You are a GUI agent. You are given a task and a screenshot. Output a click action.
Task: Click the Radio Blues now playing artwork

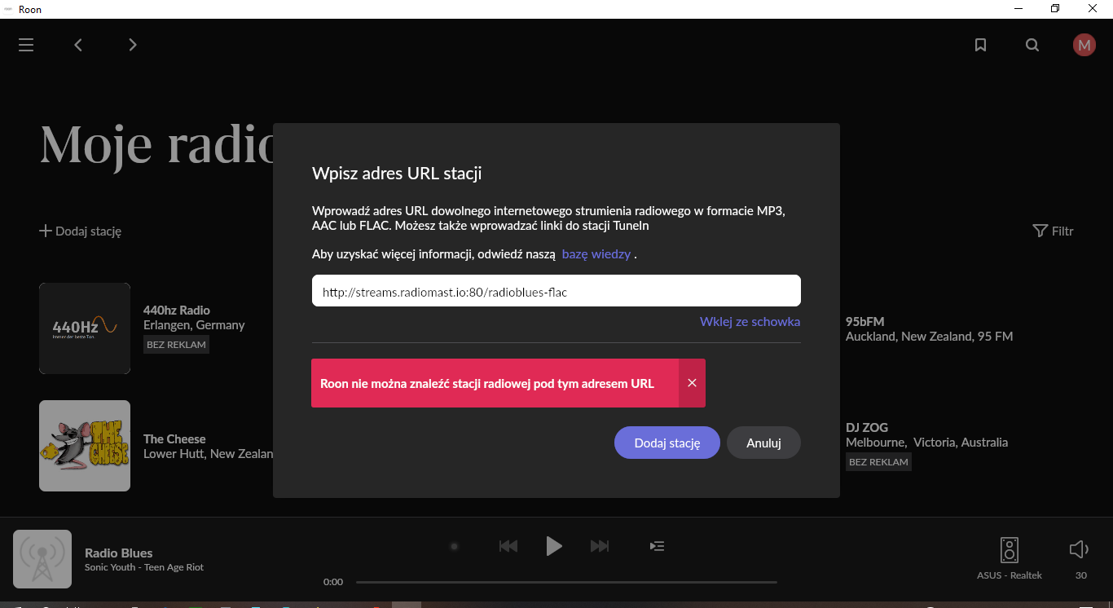pos(42,559)
